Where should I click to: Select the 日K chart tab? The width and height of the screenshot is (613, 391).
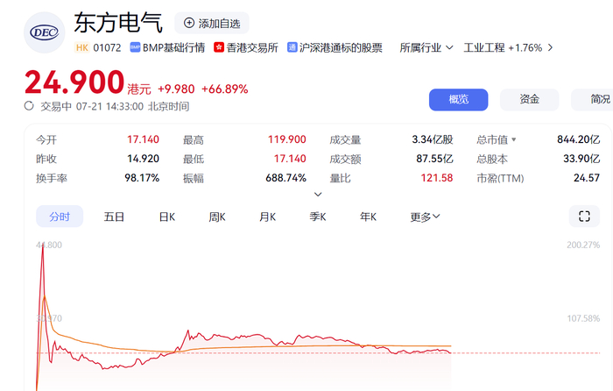point(167,217)
